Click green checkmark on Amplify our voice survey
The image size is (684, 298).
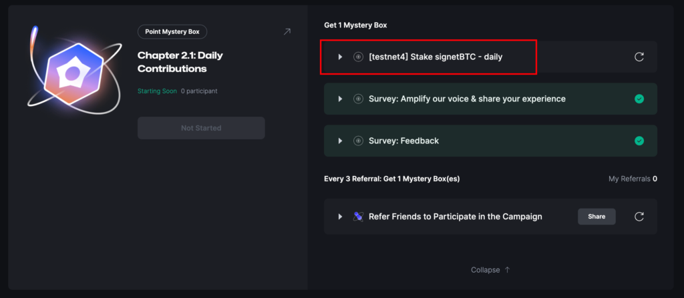coord(639,99)
